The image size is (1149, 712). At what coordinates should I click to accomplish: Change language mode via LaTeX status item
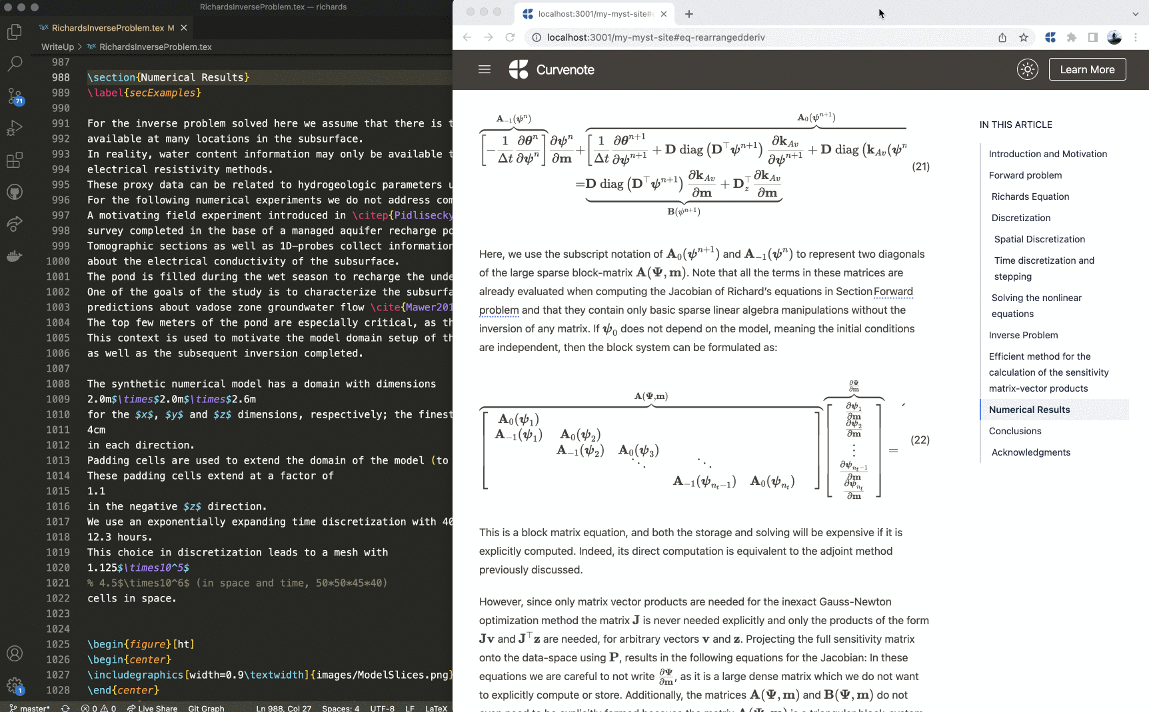pos(437,708)
